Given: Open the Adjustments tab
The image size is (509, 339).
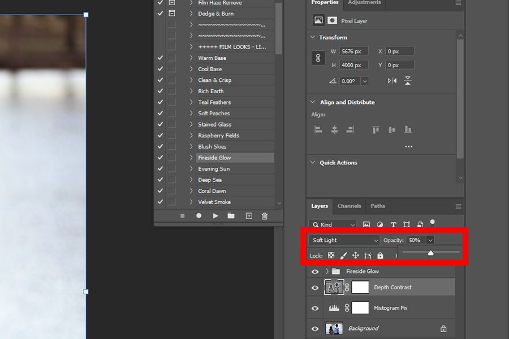Looking at the screenshot, I should (364, 3).
